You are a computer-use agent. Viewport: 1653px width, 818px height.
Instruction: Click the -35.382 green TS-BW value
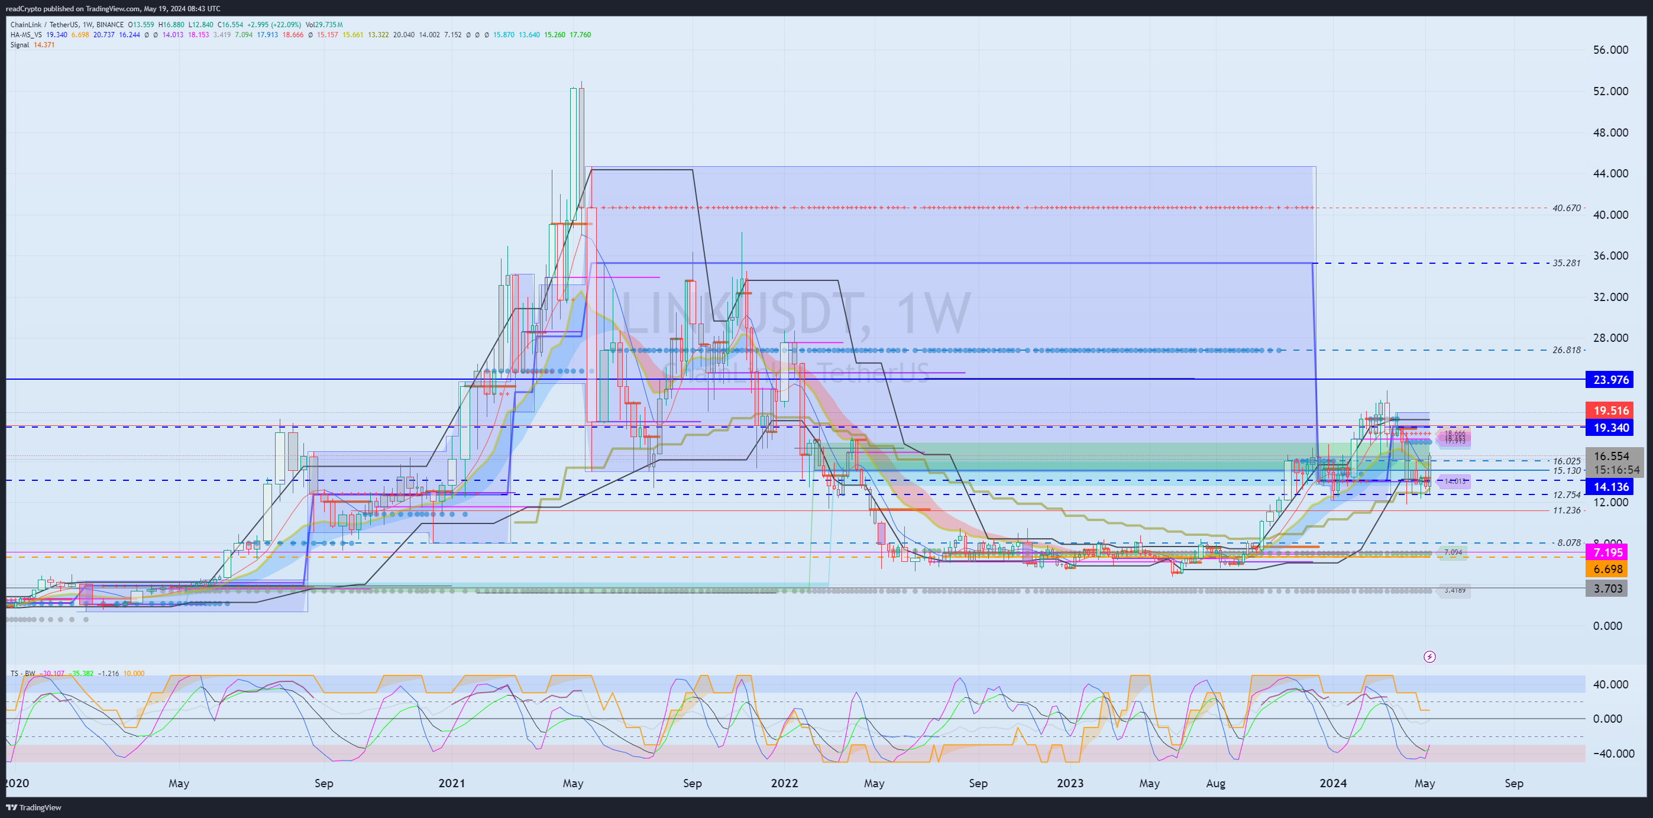(x=81, y=673)
